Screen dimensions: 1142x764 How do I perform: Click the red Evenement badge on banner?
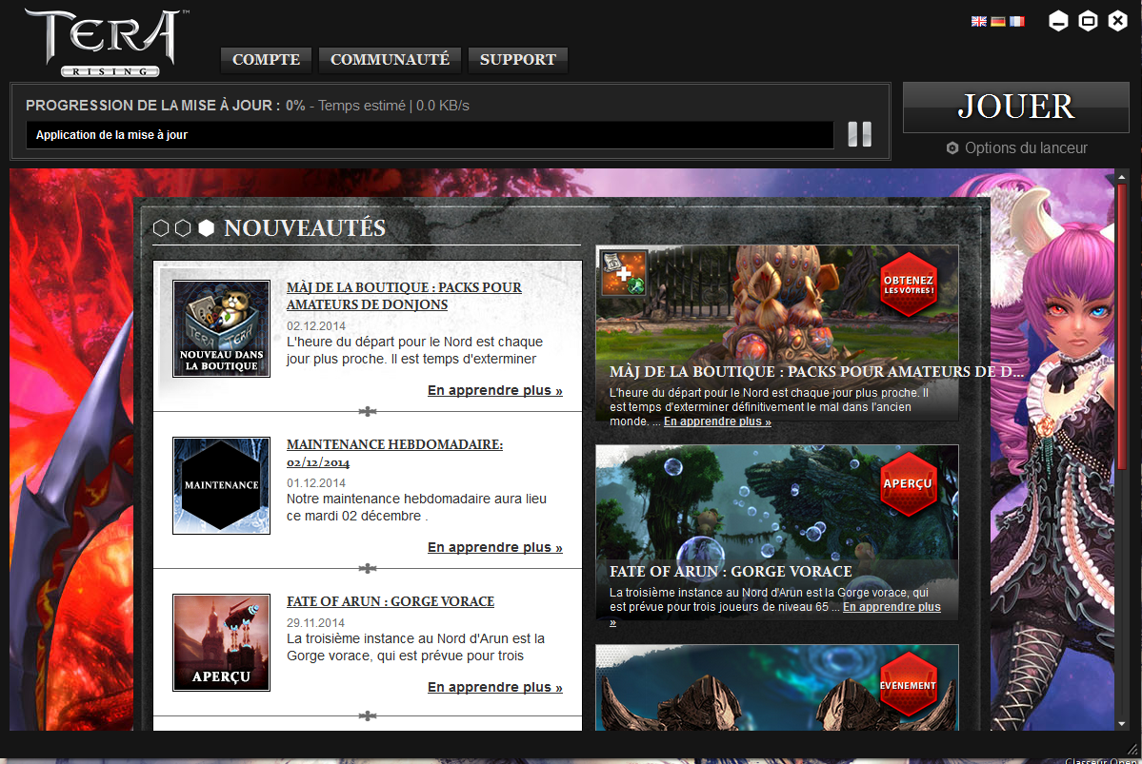coord(909,685)
